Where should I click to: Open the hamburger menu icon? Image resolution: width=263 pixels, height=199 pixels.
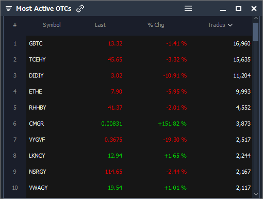pyautogui.click(x=188, y=8)
